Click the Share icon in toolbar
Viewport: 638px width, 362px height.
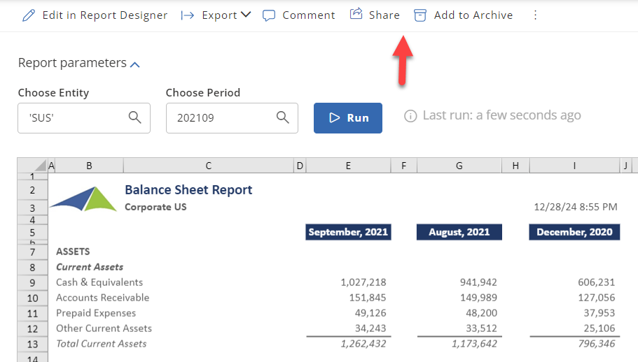tap(356, 15)
